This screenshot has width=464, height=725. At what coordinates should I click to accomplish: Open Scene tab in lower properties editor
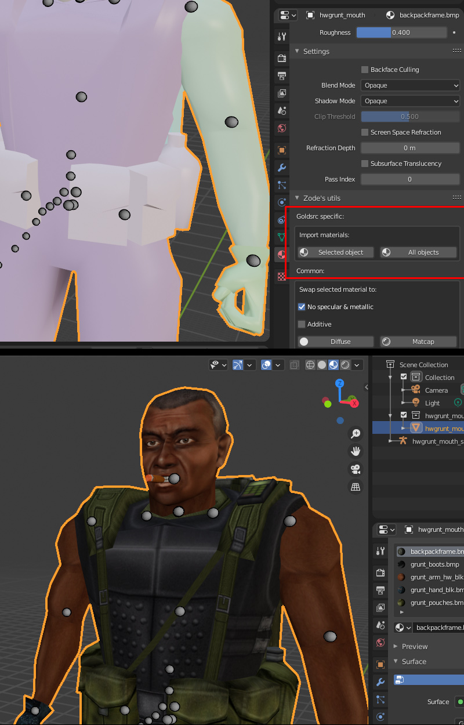click(x=380, y=625)
